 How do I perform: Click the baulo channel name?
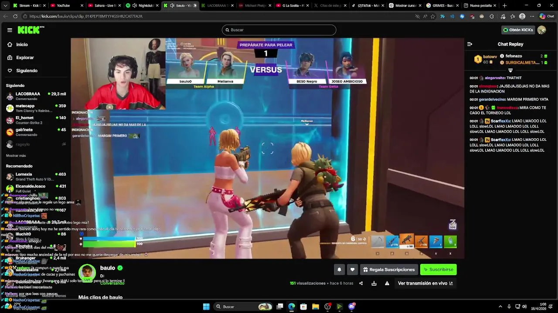[x=108, y=268]
